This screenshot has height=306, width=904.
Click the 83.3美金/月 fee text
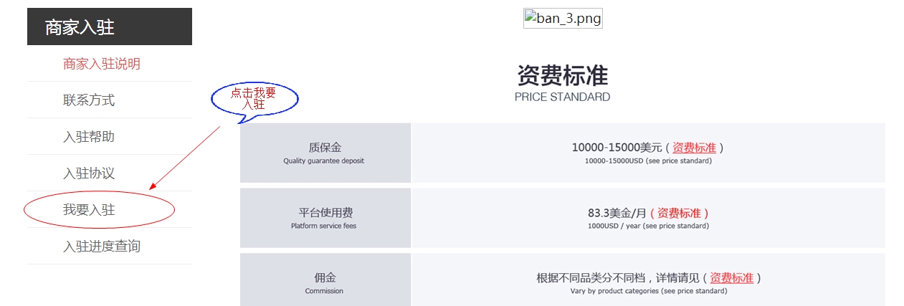click(x=617, y=213)
